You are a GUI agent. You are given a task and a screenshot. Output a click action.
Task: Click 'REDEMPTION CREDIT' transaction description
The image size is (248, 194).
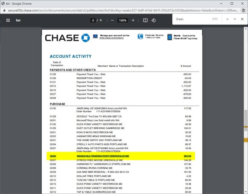click(x=89, y=78)
